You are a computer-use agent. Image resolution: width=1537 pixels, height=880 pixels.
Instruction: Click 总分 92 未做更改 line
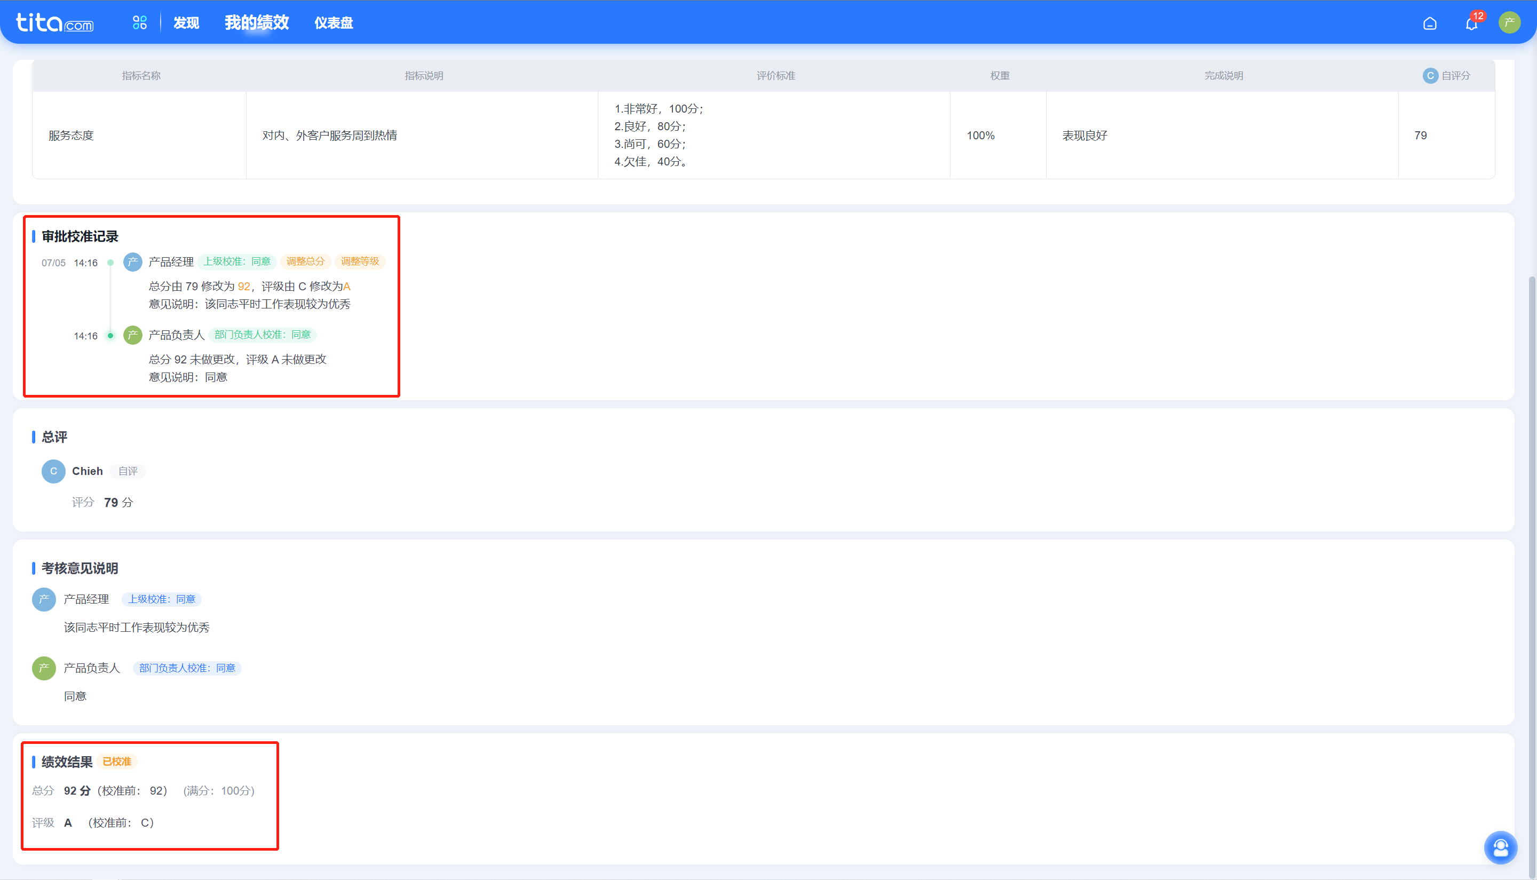tap(237, 360)
